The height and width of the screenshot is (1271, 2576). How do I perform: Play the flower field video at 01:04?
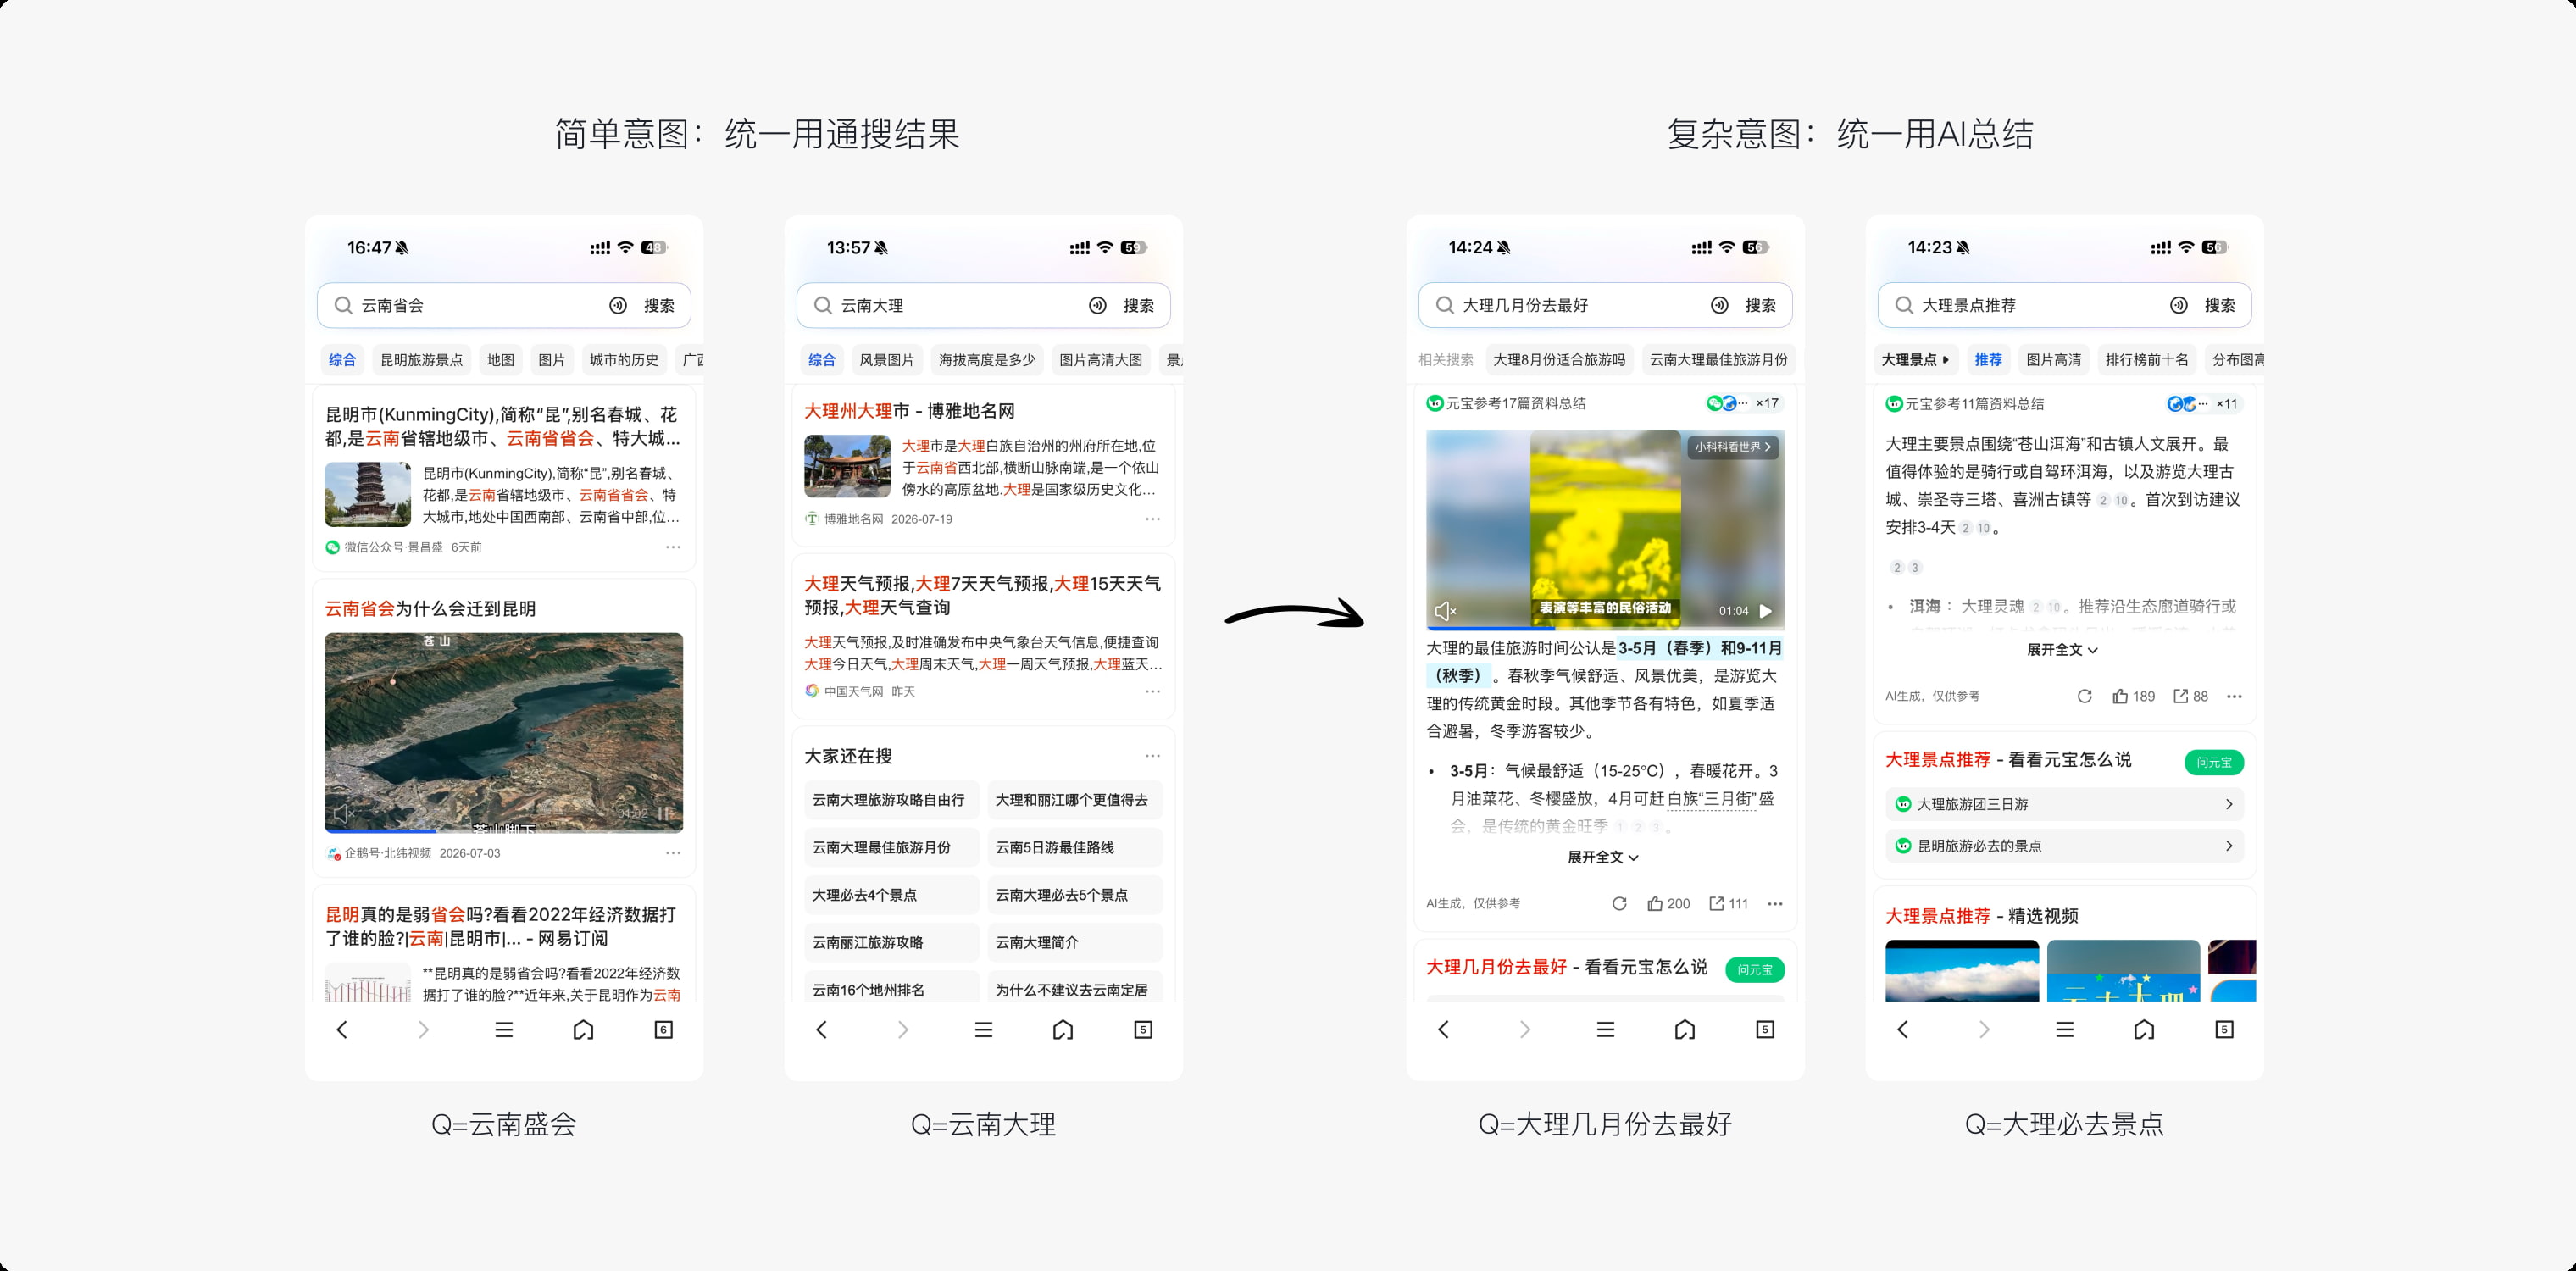point(1766,610)
